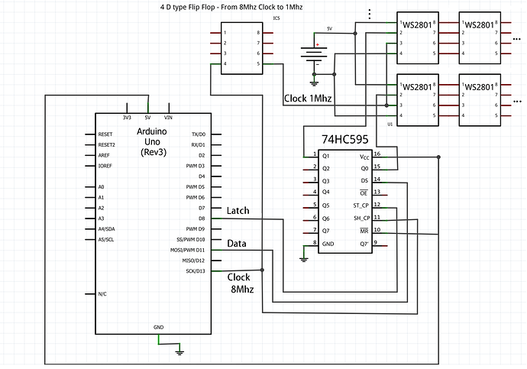Screen dimensions: 527x369
Task: Click the 'Arduino Uno (Rev3)' label
Action: click(152, 141)
